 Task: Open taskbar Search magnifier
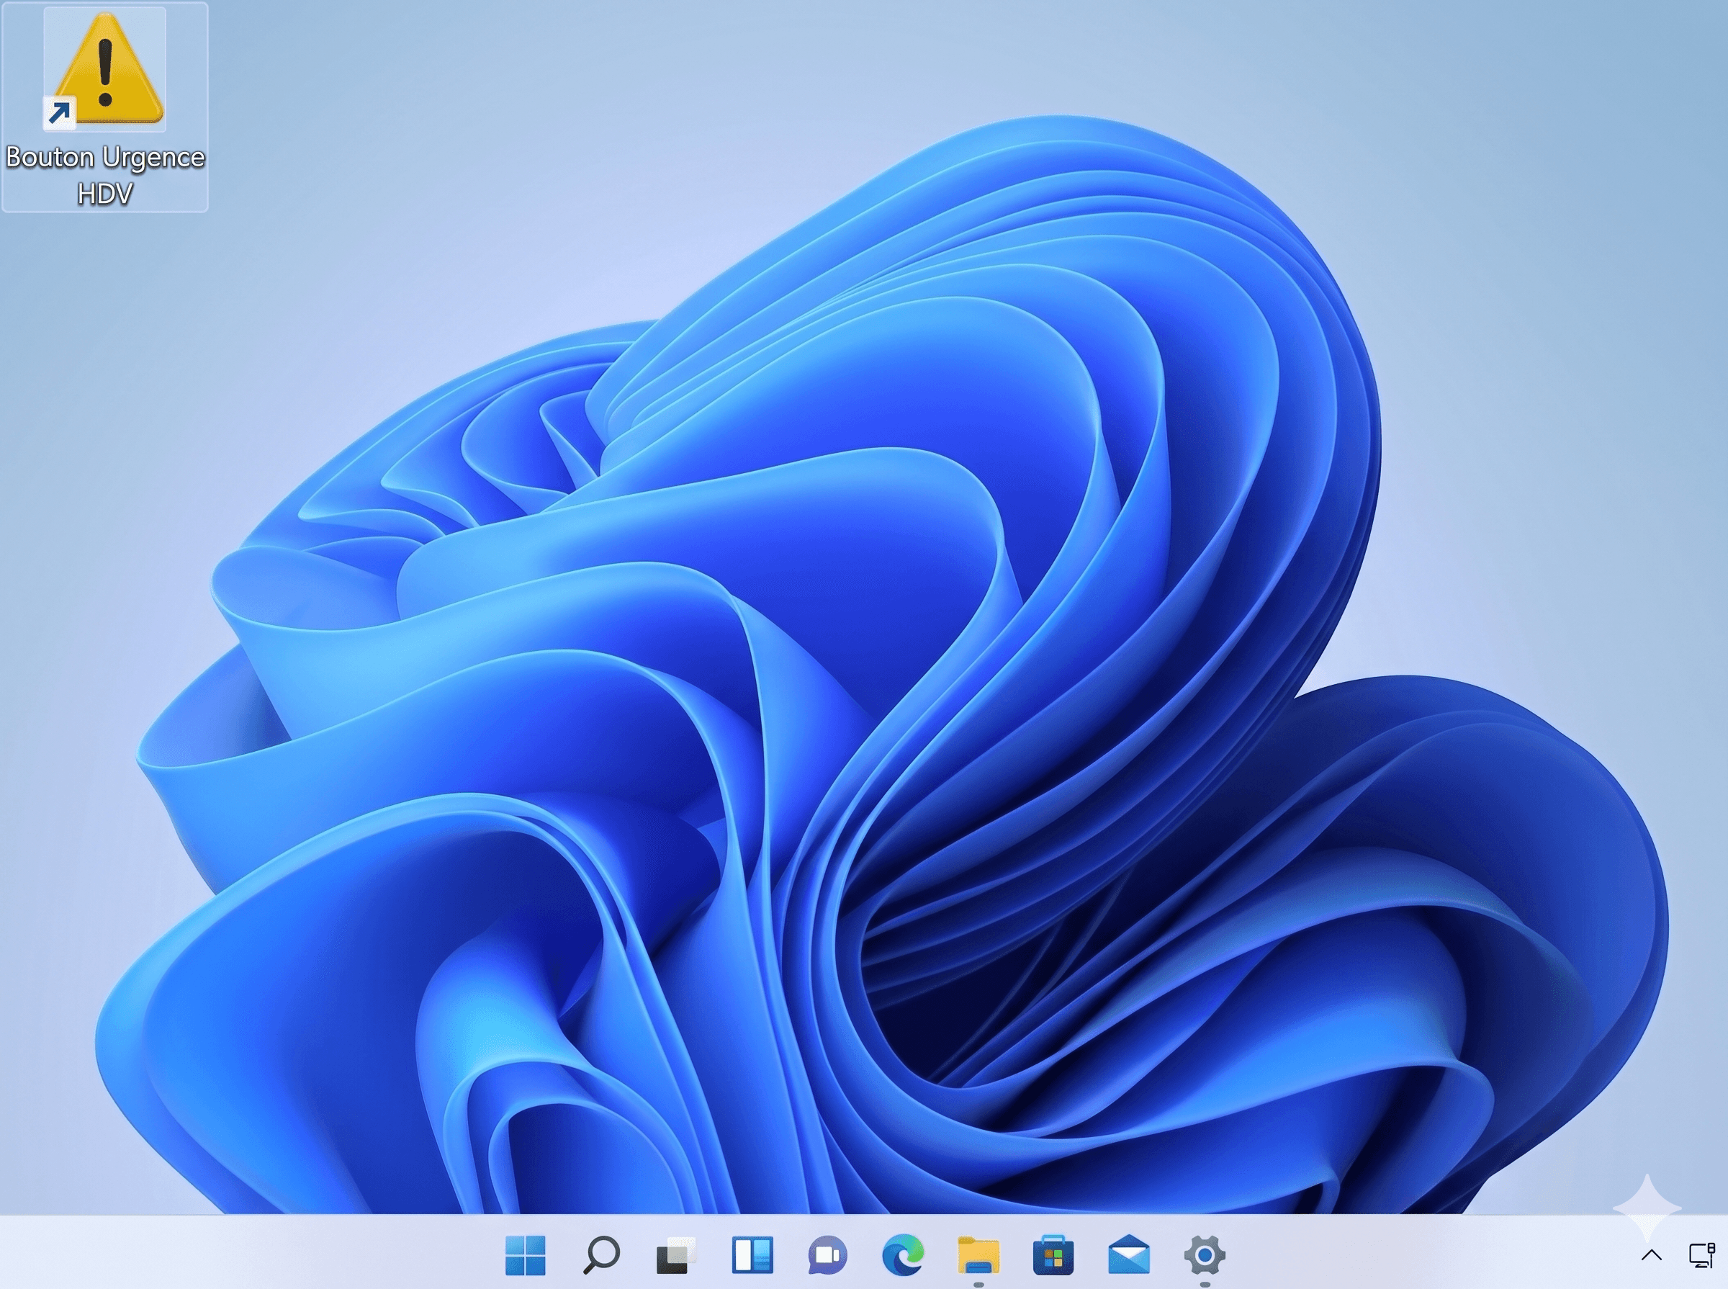coord(600,1255)
